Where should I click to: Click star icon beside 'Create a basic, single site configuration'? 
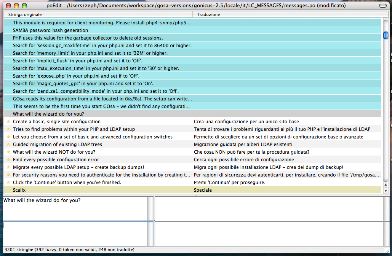[x=8, y=122]
